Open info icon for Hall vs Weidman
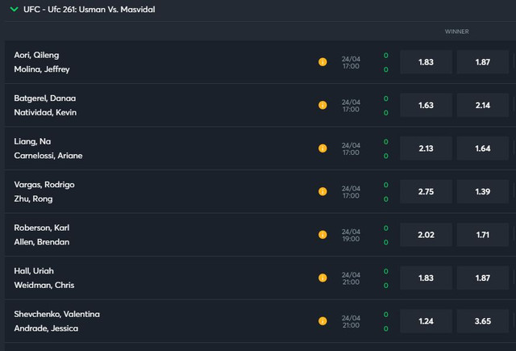Image resolution: width=516 pixels, height=351 pixels. tap(322, 278)
